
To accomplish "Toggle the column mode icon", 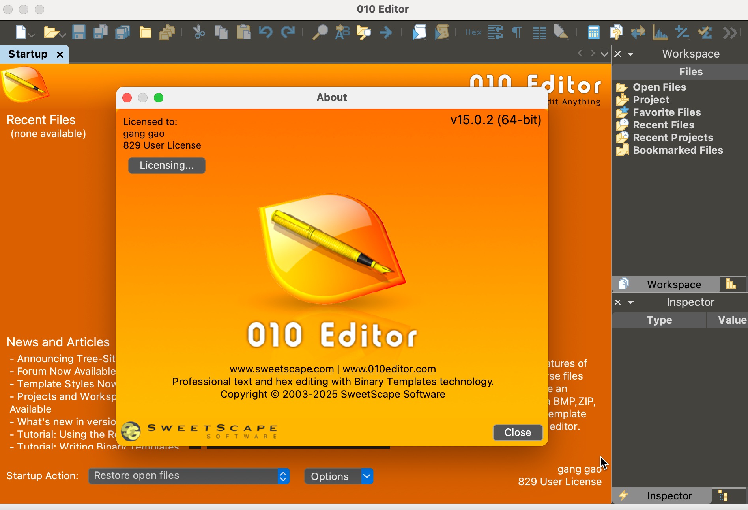I will point(539,32).
